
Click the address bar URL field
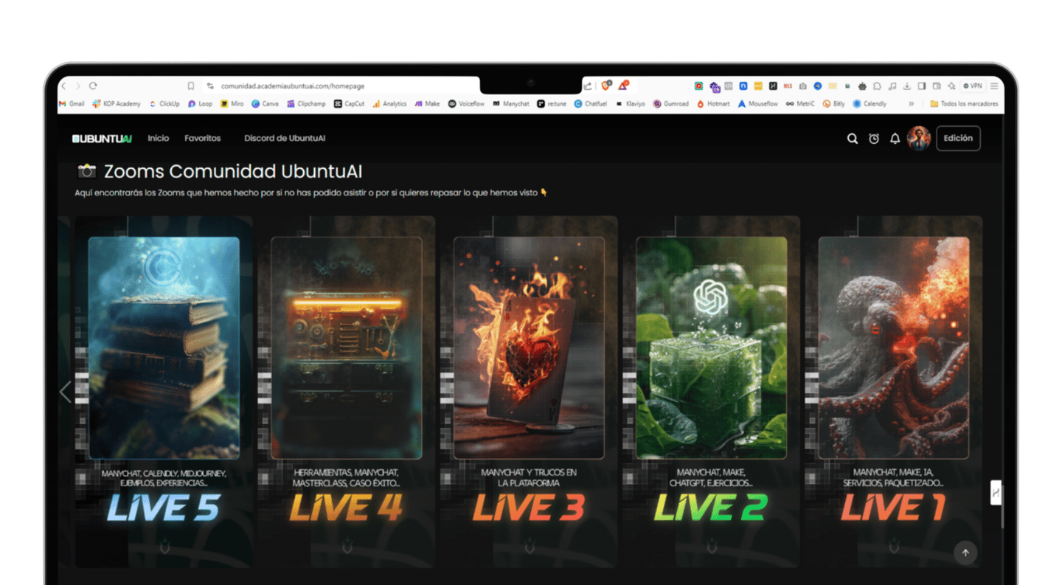click(293, 86)
